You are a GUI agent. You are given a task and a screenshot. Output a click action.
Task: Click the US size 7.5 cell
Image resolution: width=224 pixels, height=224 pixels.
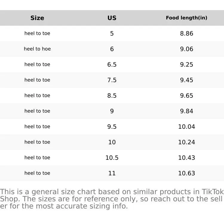pyautogui.click(x=112, y=80)
